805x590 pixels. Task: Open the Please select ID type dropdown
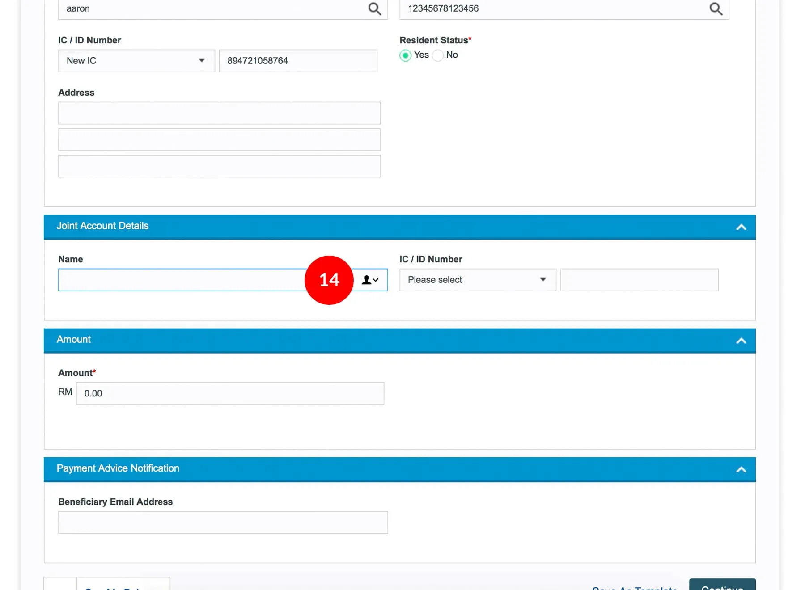pos(477,280)
